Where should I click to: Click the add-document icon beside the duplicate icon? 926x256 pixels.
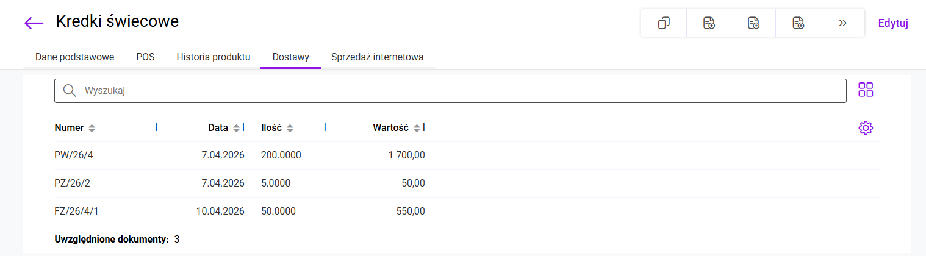pyautogui.click(x=709, y=23)
